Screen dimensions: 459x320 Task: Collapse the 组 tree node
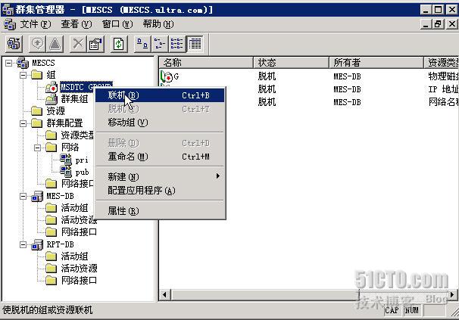click(23, 75)
